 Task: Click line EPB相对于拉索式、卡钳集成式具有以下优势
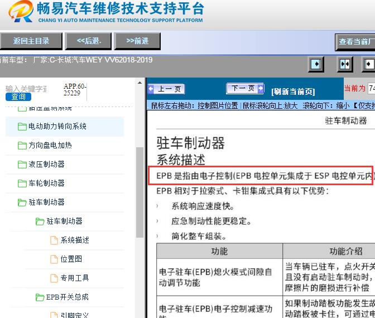pos(243,191)
